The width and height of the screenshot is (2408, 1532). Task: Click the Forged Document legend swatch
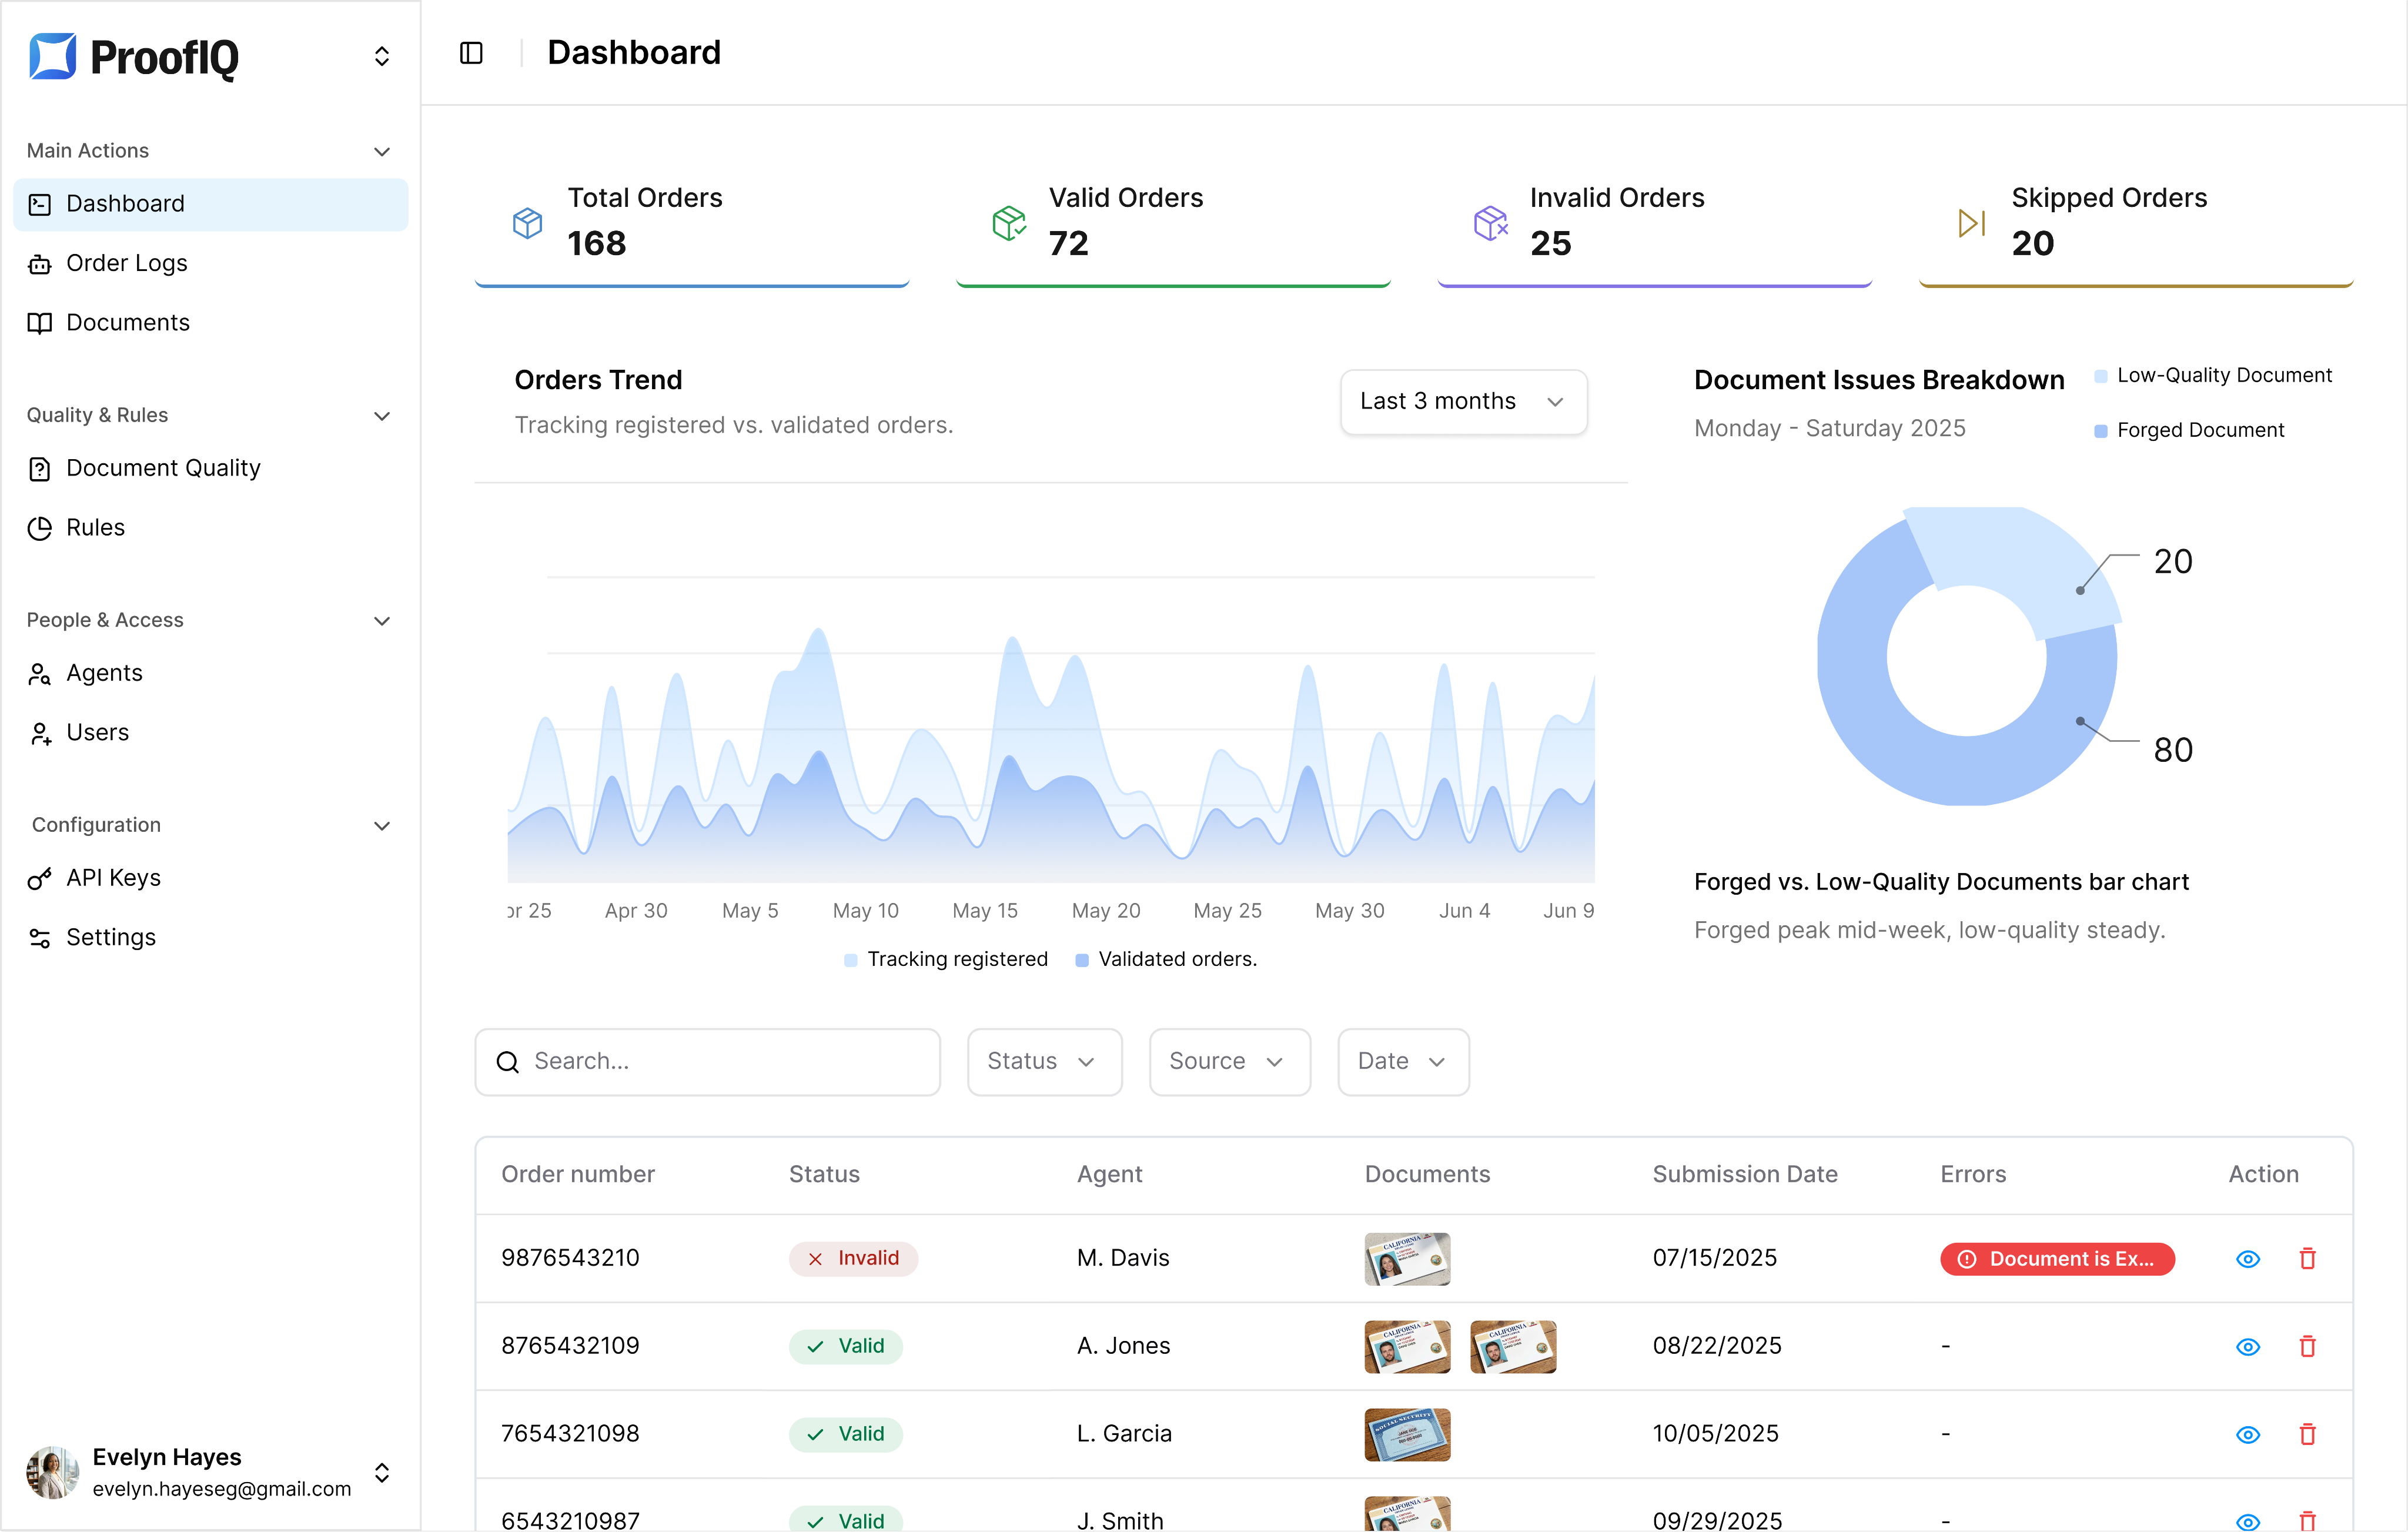(2101, 431)
